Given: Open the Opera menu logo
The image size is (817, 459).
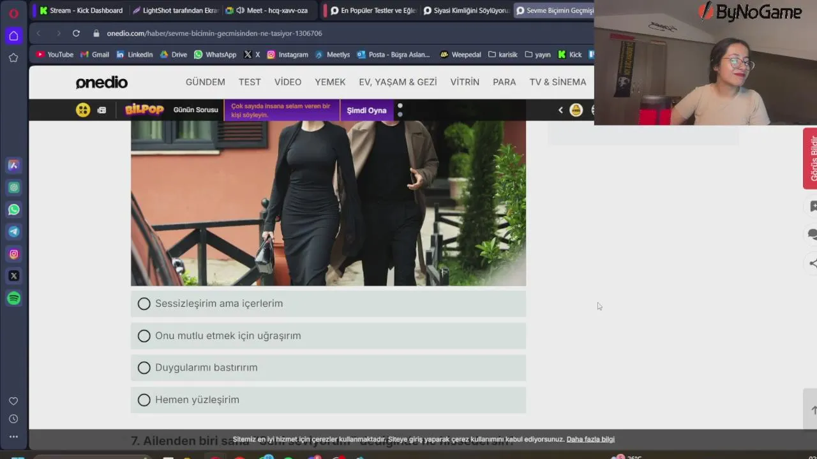Looking at the screenshot, I should [x=13, y=13].
